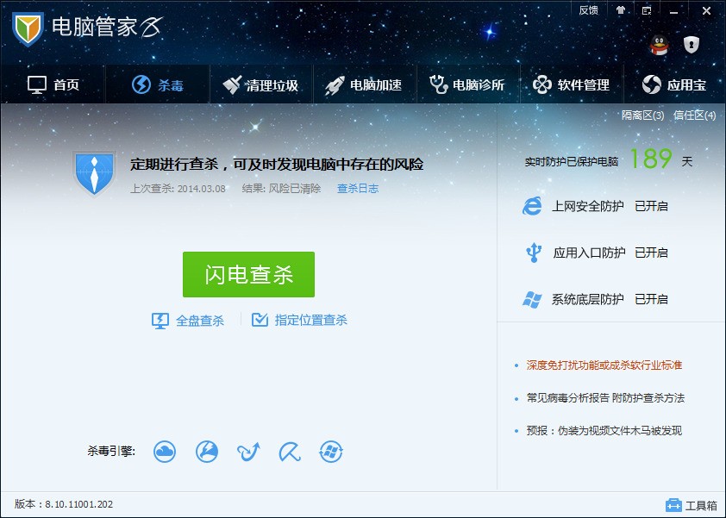Viewport: 726px width, 518px height.
Task: Open news link 深度免打扰功能或成杀软行业标准
Action: point(604,365)
